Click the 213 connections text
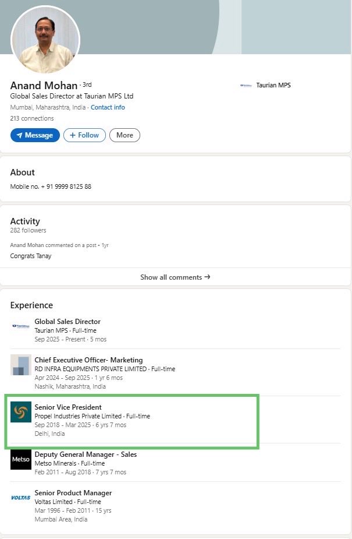Viewport: 352px width, 539px height. tap(32, 118)
